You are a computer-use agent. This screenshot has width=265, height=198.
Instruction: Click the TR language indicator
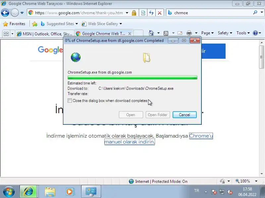tap(196, 191)
